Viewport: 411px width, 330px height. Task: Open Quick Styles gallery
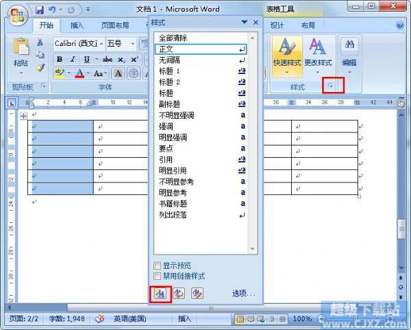tap(287, 56)
